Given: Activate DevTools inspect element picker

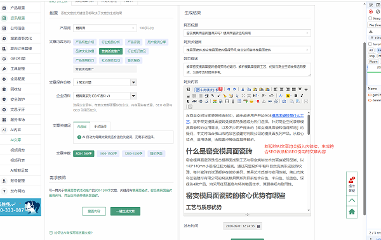Looking at the screenshot, I should click(371, 5).
